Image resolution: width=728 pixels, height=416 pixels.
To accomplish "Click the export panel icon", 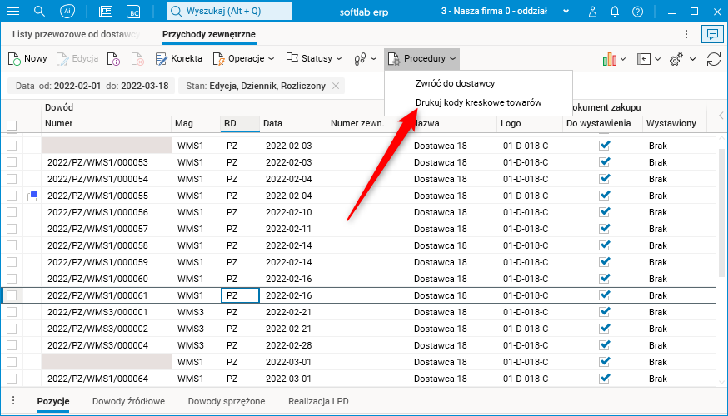I will click(x=644, y=59).
